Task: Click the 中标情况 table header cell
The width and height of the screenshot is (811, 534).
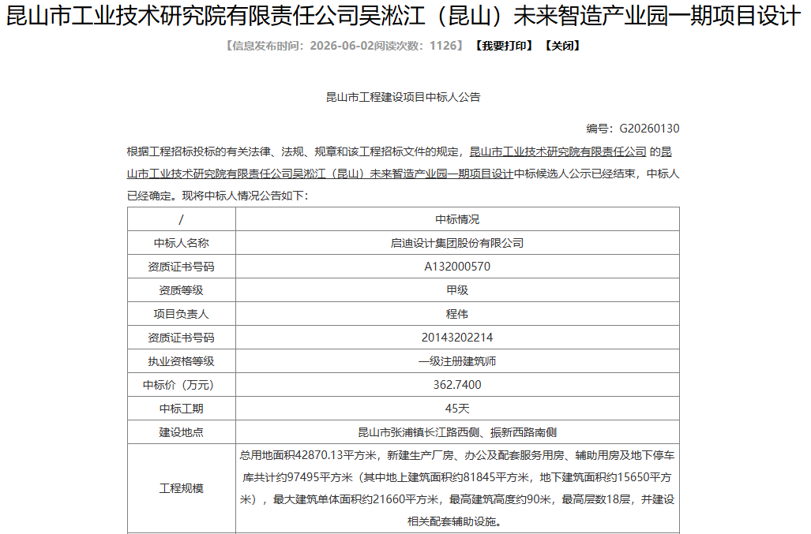Action: pyautogui.click(x=457, y=219)
